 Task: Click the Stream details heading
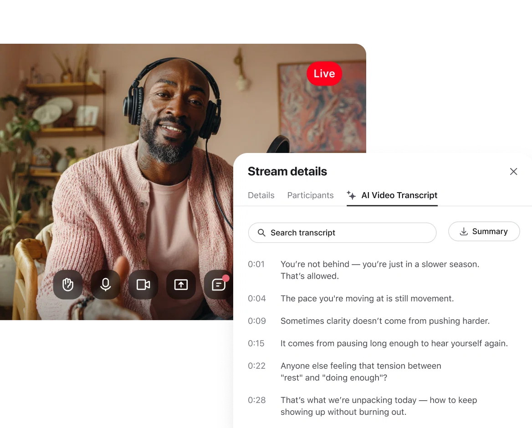(x=287, y=172)
